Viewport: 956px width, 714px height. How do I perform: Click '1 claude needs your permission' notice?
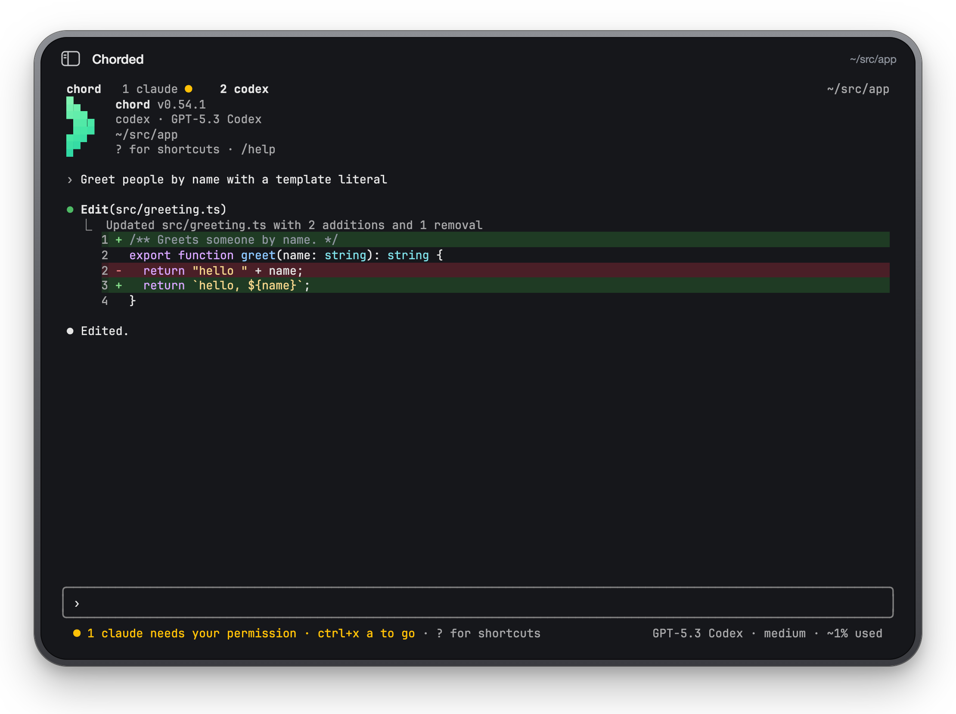pyautogui.click(x=192, y=633)
